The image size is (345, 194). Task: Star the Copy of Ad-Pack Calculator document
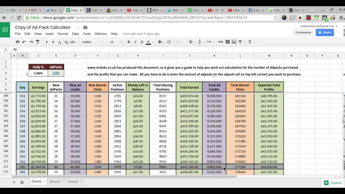(x=78, y=27)
